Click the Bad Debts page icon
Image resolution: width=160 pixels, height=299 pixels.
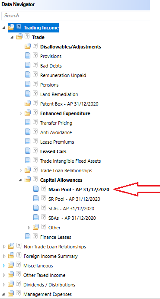28,65
